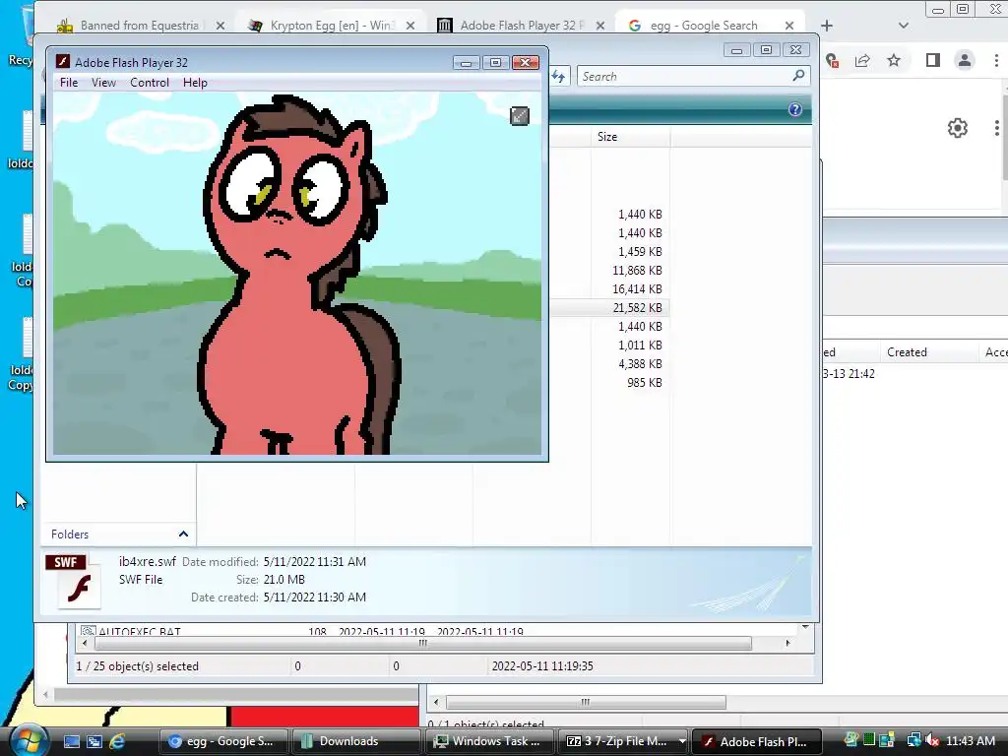Click Switch between windows quick launch icon
This screenshot has height=756, width=1008.
click(94, 741)
